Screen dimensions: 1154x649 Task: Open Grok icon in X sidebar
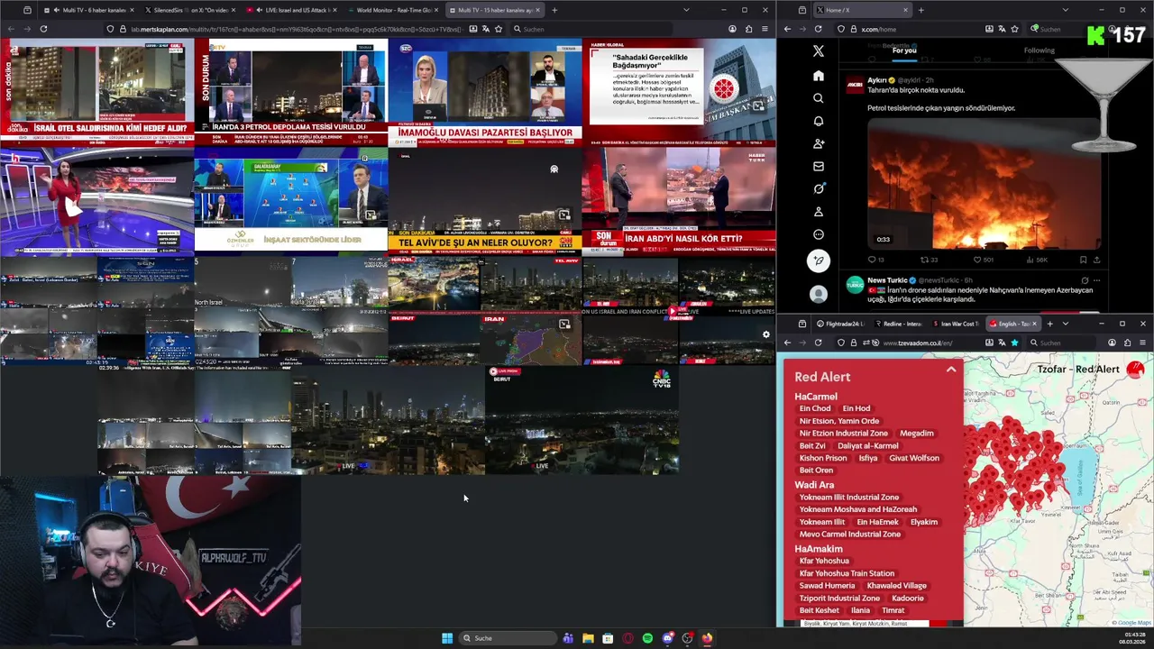click(818, 188)
